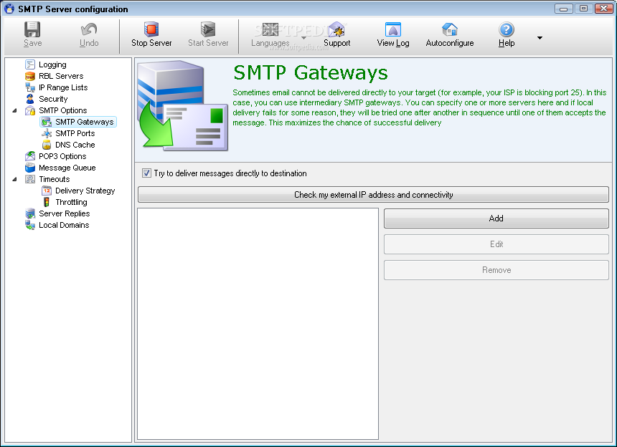The height and width of the screenshot is (447, 617).
Task: Click the Delivery Strategy calendar icon
Action: pyautogui.click(x=47, y=191)
